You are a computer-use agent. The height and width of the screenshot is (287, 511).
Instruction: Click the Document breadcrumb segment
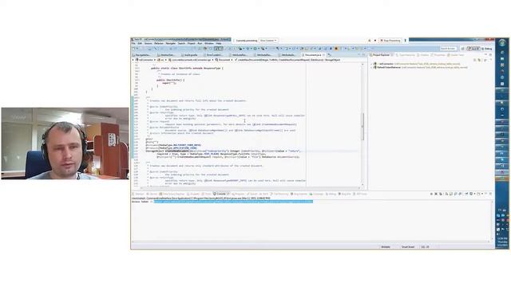[222, 60]
